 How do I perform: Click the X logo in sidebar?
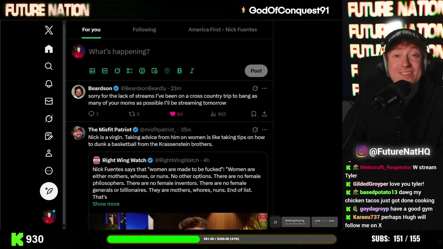coord(49,30)
